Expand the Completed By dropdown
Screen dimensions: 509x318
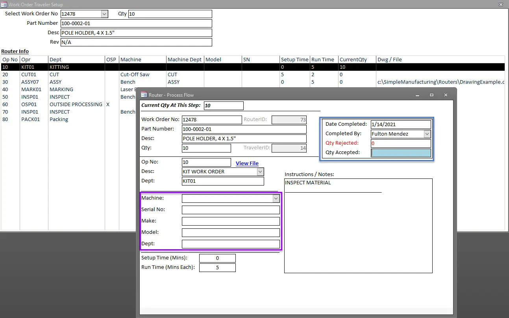(427, 134)
